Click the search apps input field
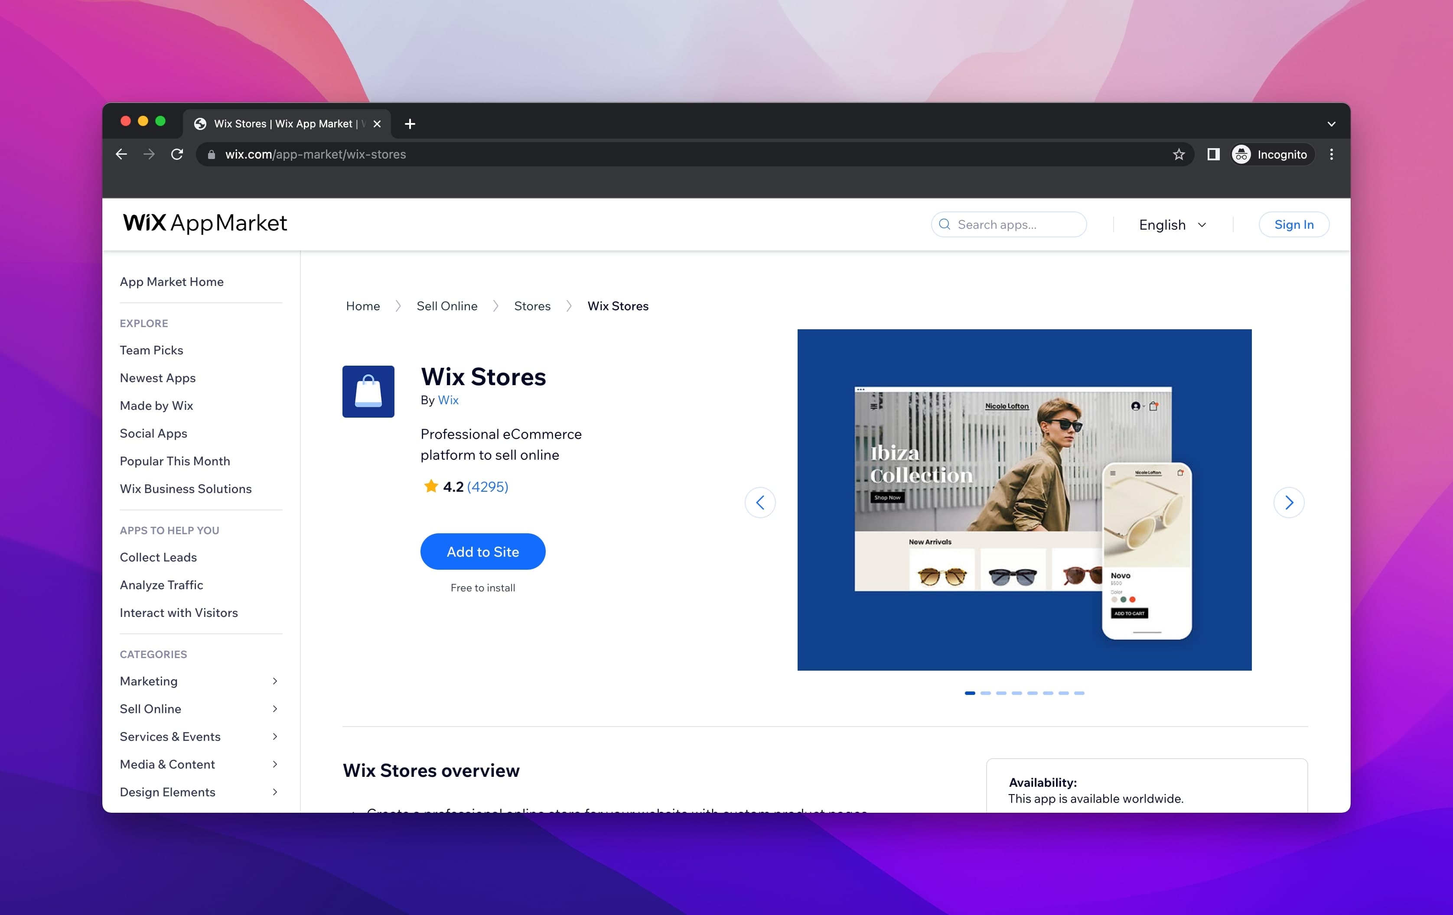 [x=1008, y=224]
